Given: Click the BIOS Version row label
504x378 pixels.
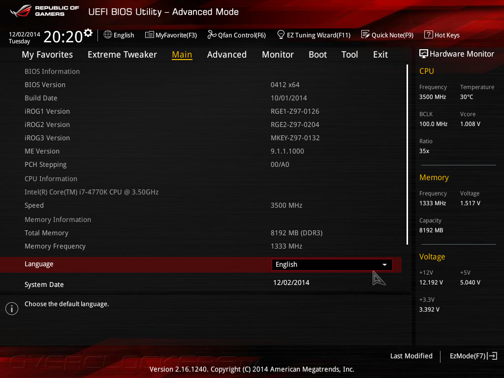Looking at the screenshot, I should click(x=45, y=85).
